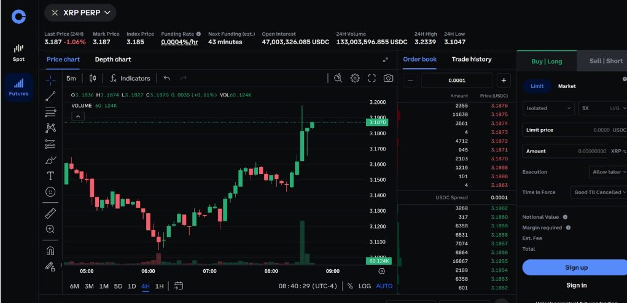This screenshot has width=627, height=303.
Task: Toggle AUTO scale on chart
Action: pyautogui.click(x=384, y=286)
